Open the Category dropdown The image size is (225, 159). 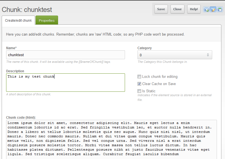[x=175, y=55]
